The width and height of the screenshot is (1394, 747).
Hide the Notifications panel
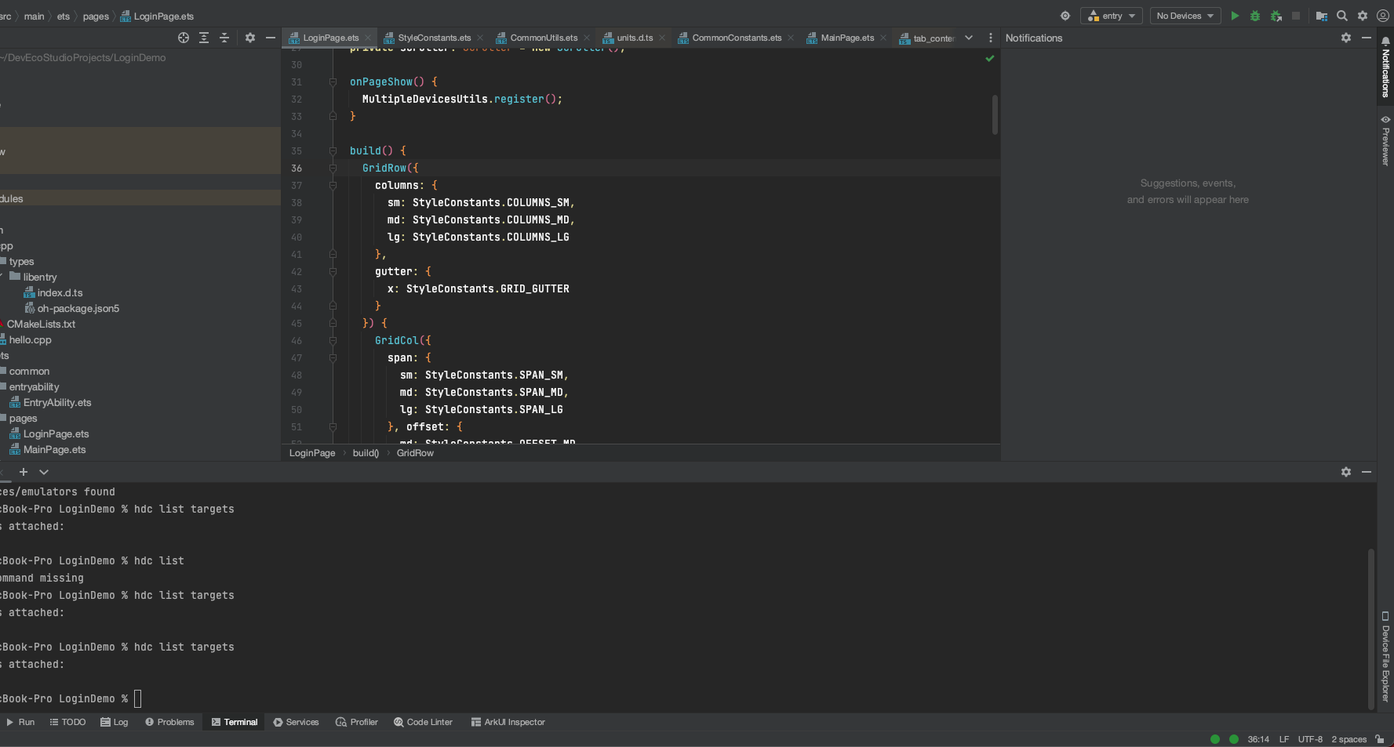(x=1367, y=38)
